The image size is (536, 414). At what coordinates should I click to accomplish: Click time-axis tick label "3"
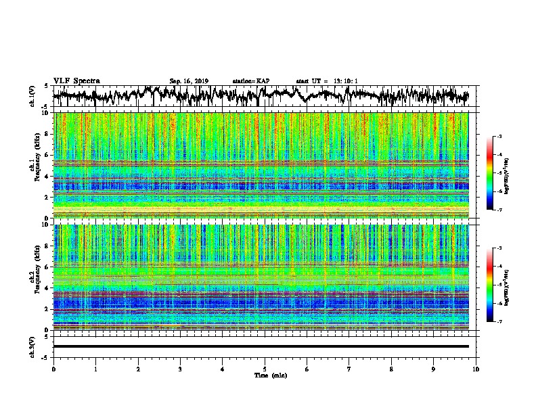pos(180,369)
